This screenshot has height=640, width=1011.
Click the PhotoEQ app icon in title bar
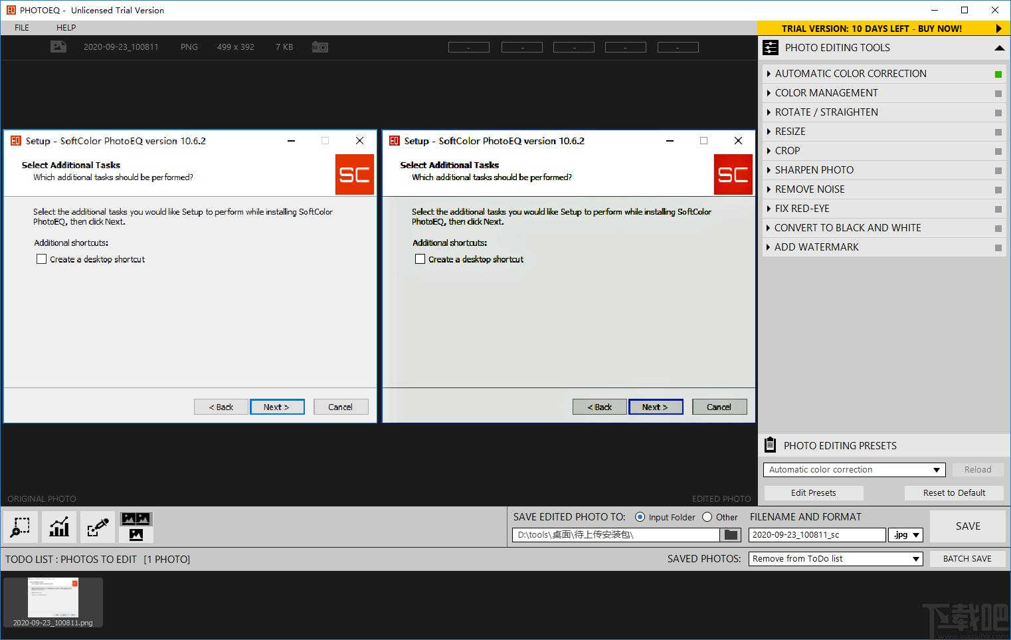[x=11, y=10]
